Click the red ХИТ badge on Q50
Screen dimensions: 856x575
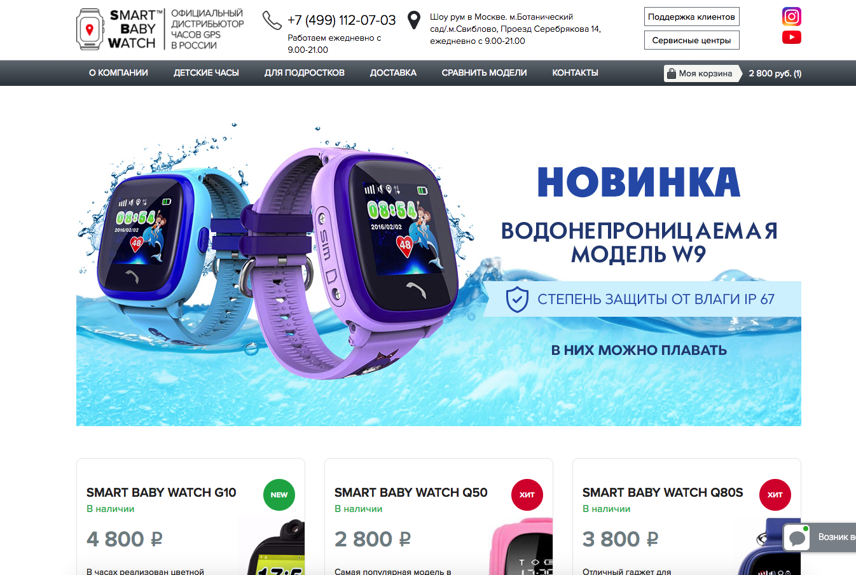527,495
